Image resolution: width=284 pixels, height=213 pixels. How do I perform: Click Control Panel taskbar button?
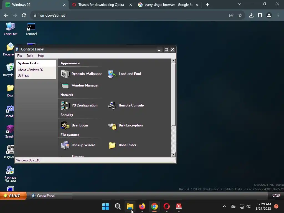point(51,196)
